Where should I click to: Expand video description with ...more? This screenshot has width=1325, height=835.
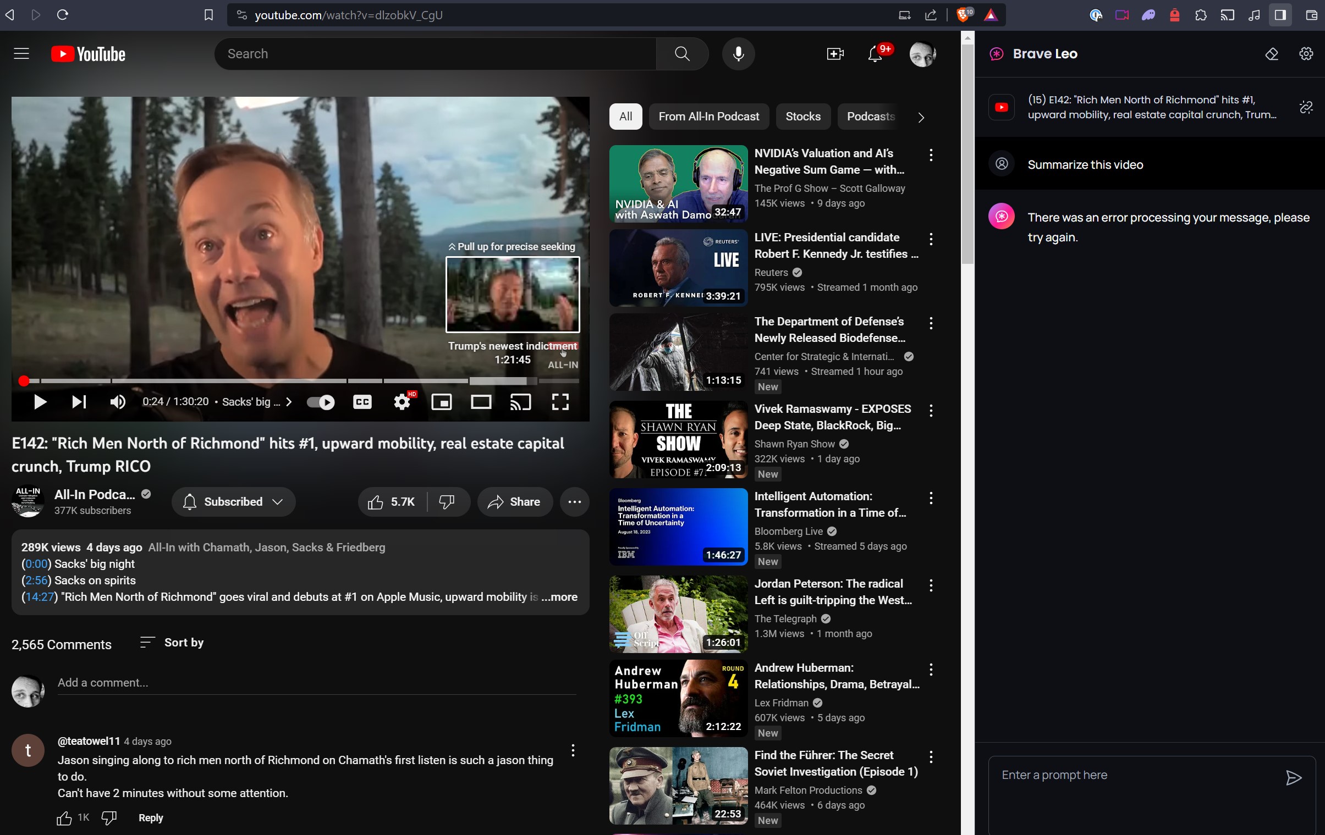(559, 597)
